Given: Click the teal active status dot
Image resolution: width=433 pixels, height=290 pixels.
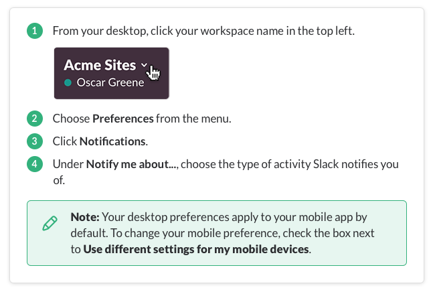Looking at the screenshot, I should 68,82.
